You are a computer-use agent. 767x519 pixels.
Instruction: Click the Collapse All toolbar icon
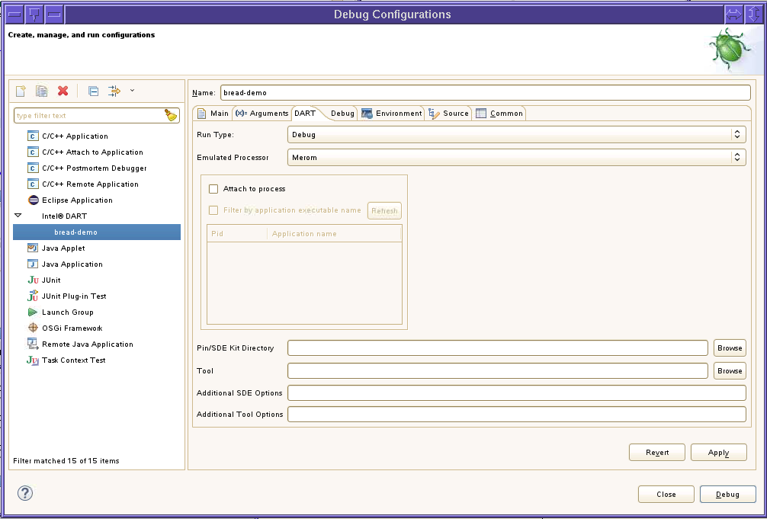pyautogui.click(x=93, y=91)
